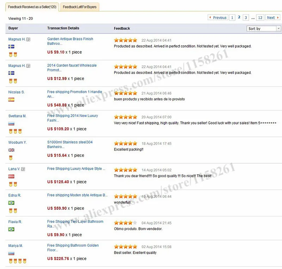Image resolution: width=282 pixels, height=269 pixels.
Task: Click medal icons under Svetlana M.
Action: (15, 131)
